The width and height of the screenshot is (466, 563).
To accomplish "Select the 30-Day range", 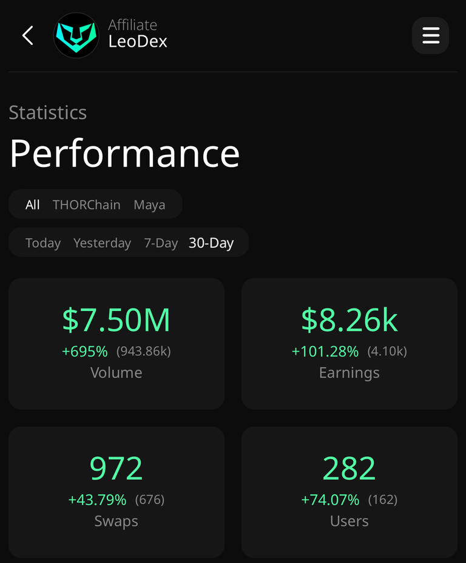I will (x=211, y=243).
